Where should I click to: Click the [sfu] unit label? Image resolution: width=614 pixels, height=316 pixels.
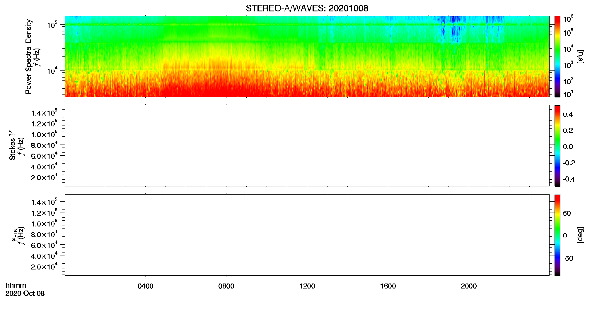580,56
